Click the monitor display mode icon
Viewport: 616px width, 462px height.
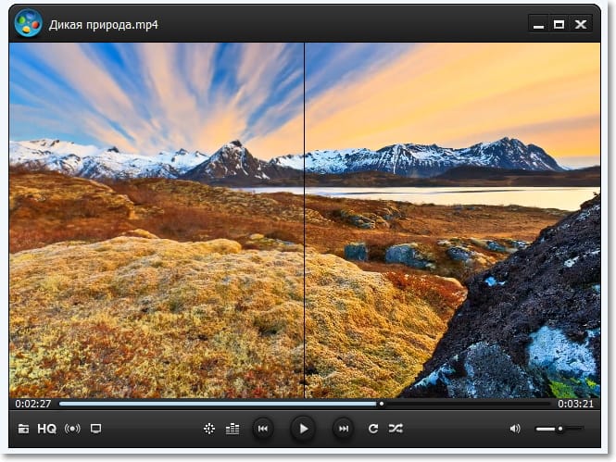[x=95, y=429]
